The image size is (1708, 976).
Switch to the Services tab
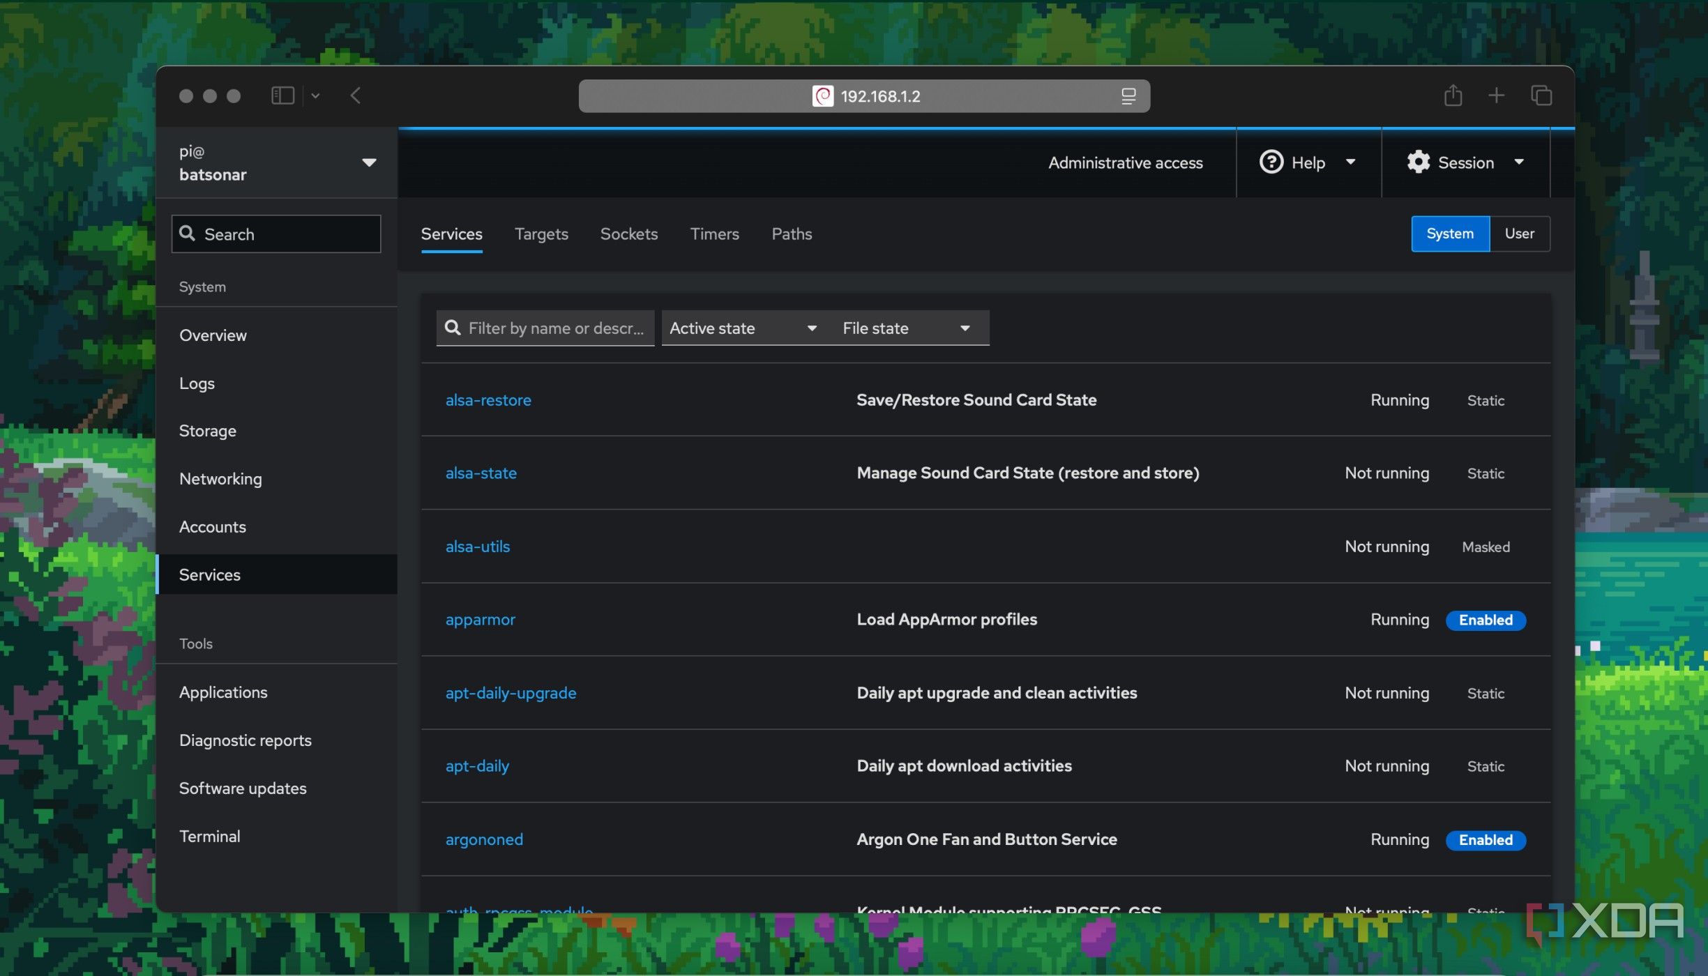452,234
